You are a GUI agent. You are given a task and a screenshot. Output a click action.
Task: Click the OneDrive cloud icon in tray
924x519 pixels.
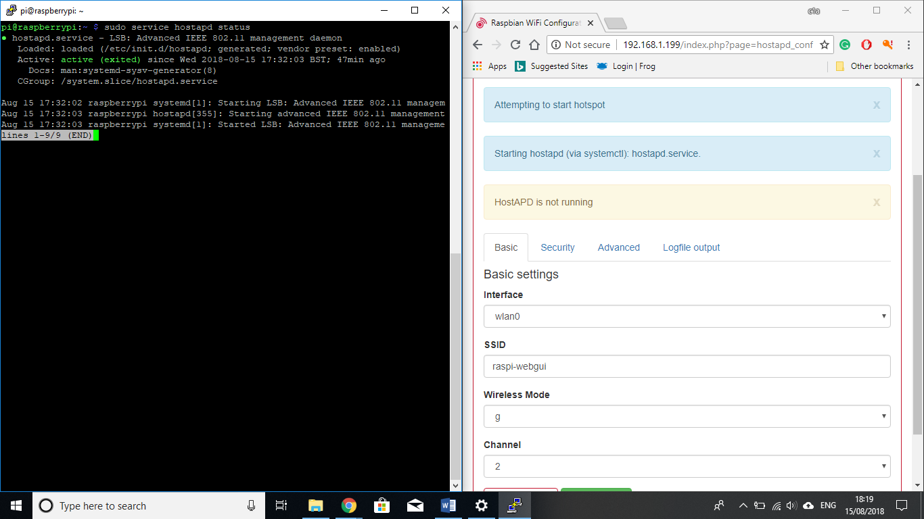pyautogui.click(x=808, y=505)
